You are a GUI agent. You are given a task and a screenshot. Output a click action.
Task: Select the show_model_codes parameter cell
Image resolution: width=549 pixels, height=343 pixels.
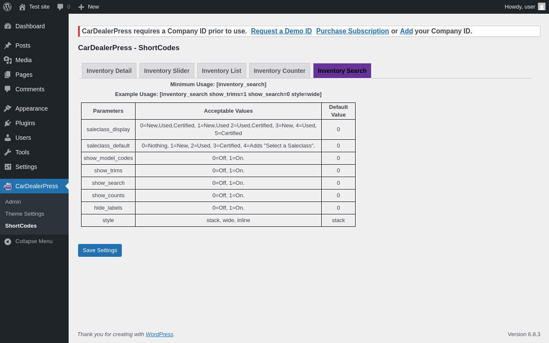pos(108,158)
